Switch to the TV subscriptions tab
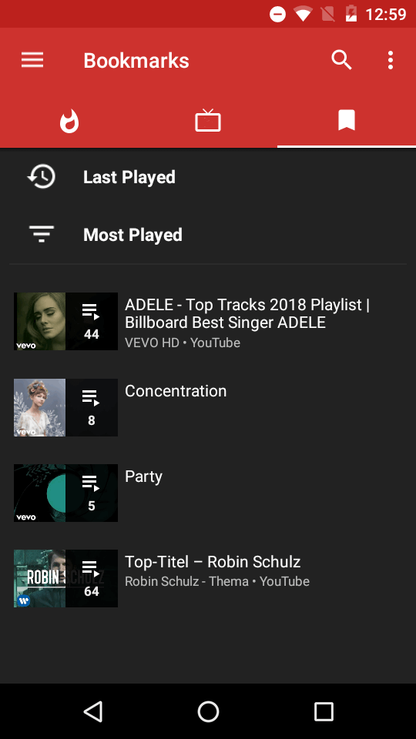416x739 pixels. point(208,120)
